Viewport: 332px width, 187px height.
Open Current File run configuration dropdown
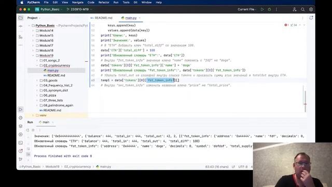(x=247, y=9)
